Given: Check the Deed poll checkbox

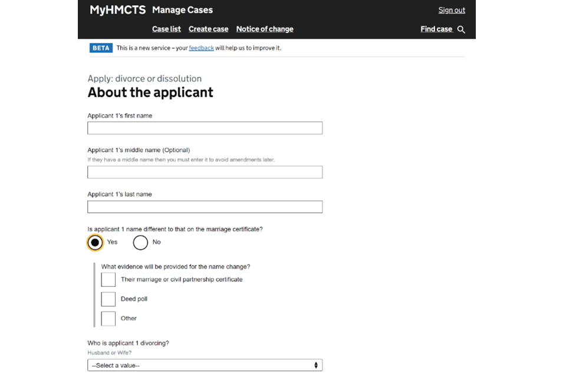Looking at the screenshot, I should coord(108,299).
